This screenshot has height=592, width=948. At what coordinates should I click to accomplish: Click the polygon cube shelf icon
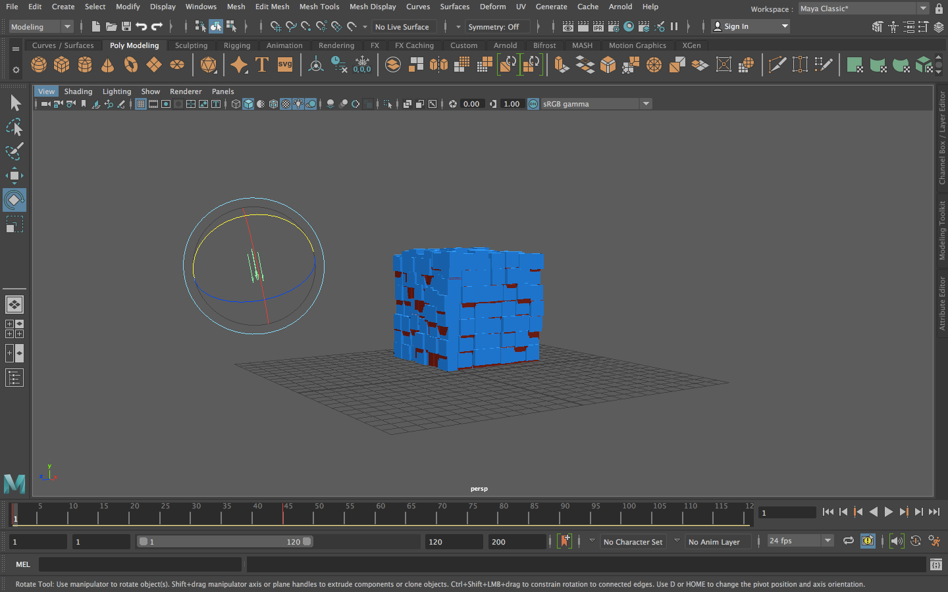62,64
